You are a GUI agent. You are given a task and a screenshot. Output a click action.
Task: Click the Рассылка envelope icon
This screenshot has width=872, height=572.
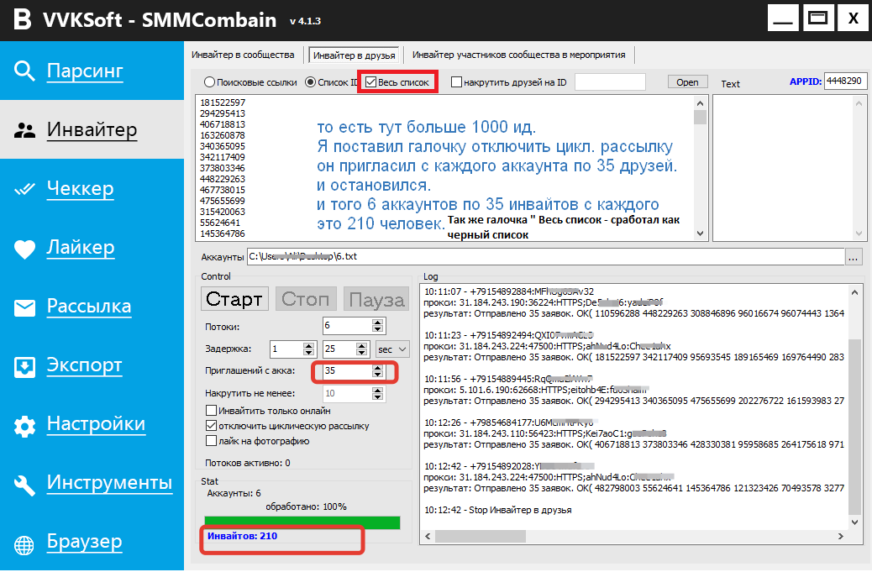pos(25,307)
